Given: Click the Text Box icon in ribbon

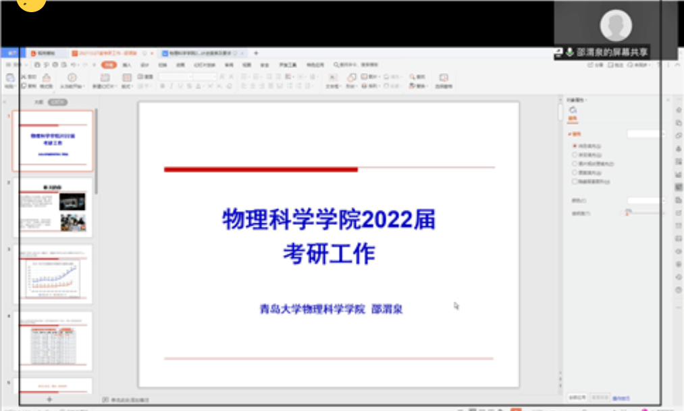Looking at the screenshot, I should pos(332,81).
